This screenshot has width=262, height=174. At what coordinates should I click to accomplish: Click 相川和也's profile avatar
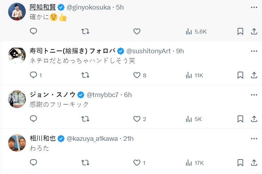pos(17,143)
